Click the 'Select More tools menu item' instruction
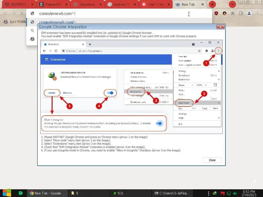Screen dimensions: 263x197 click(76, 140)
